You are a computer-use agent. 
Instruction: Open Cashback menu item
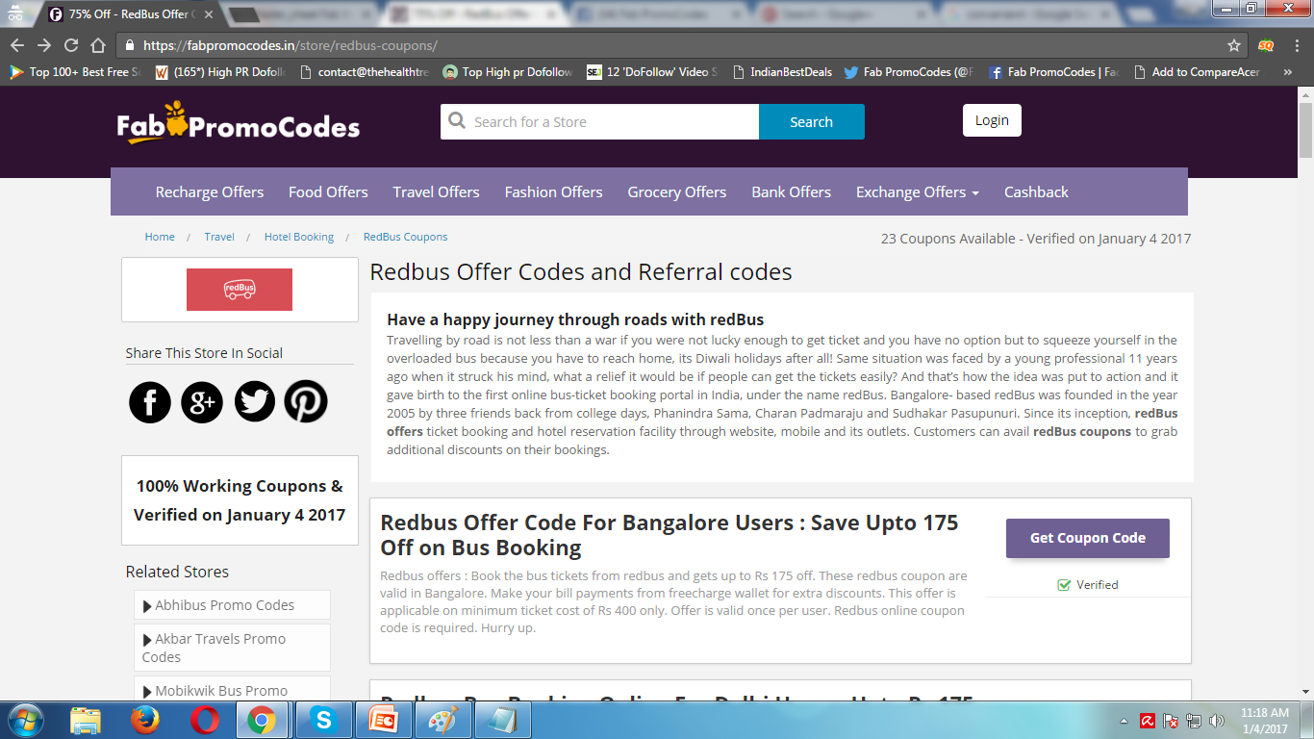[1036, 192]
